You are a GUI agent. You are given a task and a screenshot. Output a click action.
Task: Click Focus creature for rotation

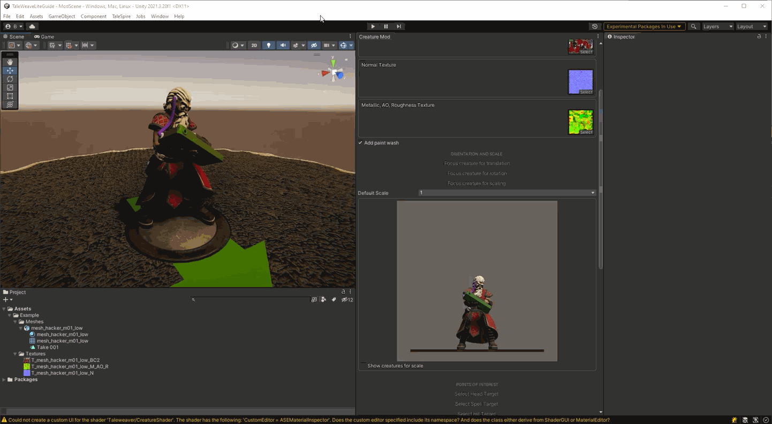(476, 173)
